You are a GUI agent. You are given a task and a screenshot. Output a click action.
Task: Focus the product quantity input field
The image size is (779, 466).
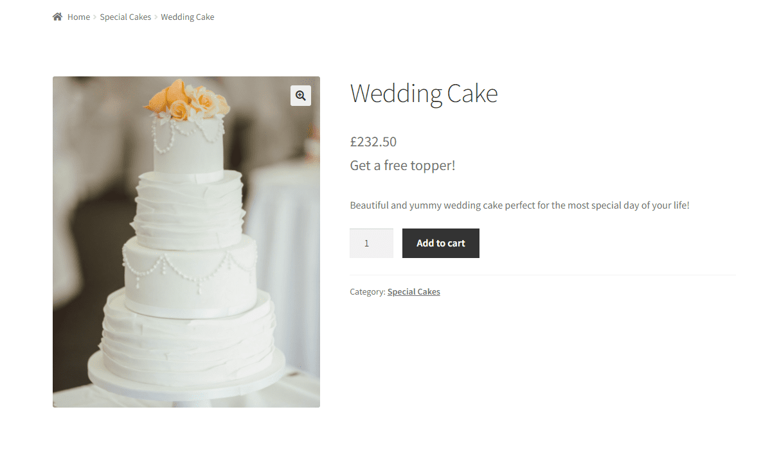tap(372, 243)
